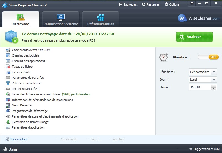The width and height of the screenshot is (222, 153).
Task: Click the Paramètres du Pare-feu icon
Action: pos(8,78)
